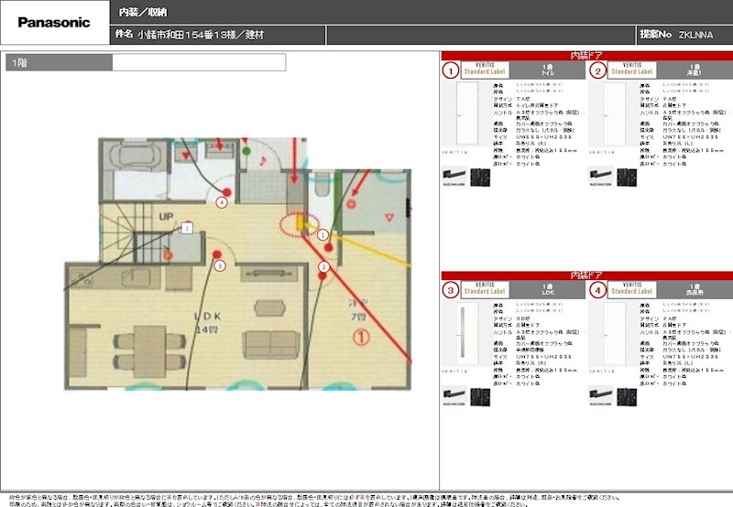Click the VERITIS brand text under door 1
The width and height of the screenshot is (733, 507).
click(x=454, y=152)
